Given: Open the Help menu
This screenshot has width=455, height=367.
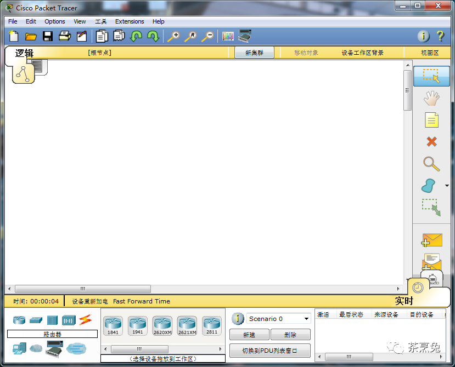Looking at the screenshot, I should tap(159, 21).
